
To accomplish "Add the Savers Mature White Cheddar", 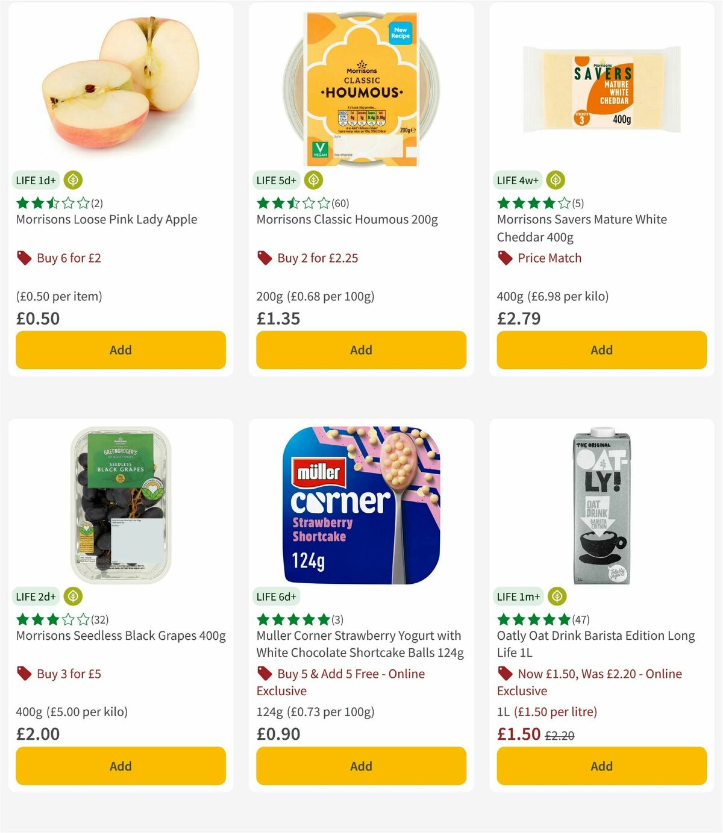I will pos(601,350).
